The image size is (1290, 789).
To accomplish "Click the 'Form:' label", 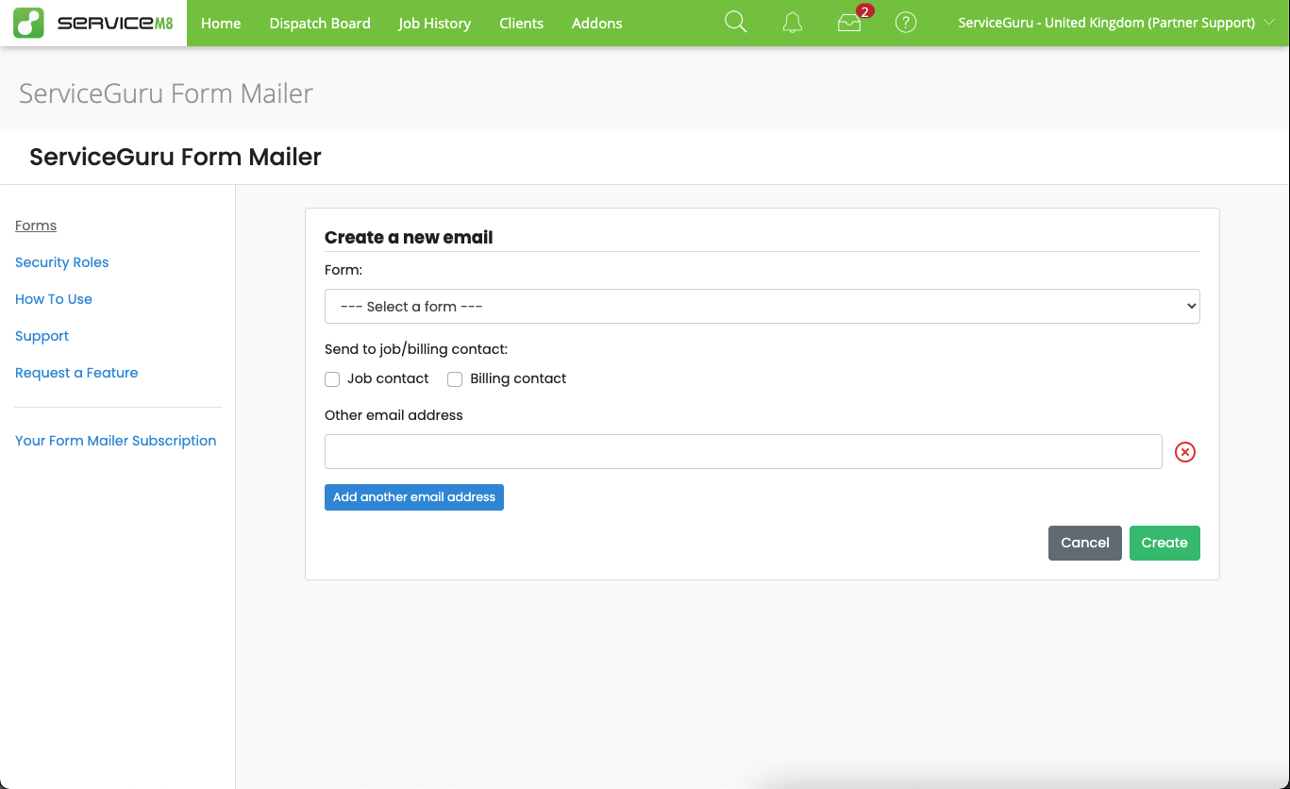I will pyautogui.click(x=343, y=270).
